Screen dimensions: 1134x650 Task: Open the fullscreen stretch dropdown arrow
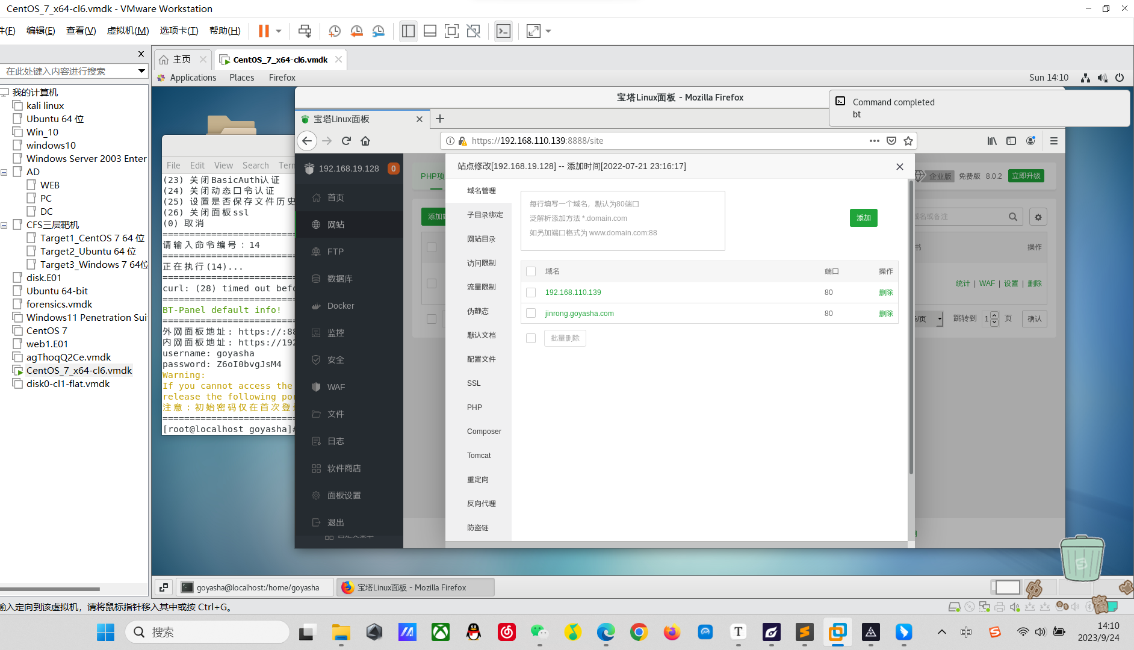click(x=548, y=31)
